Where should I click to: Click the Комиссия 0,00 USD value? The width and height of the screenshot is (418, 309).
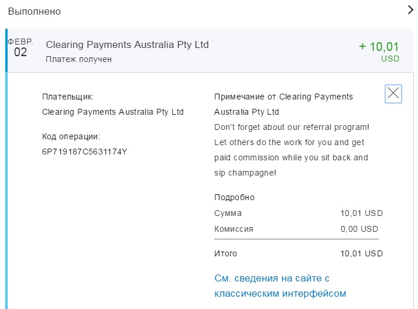click(x=359, y=229)
